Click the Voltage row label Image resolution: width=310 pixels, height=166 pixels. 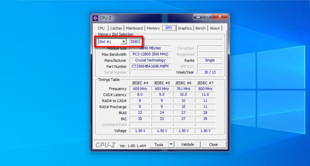[120, 131]
